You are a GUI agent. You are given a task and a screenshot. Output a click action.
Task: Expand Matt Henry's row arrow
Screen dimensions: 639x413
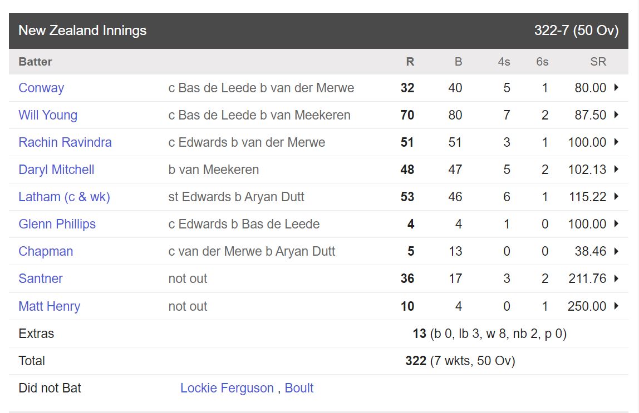click(616, 306)
